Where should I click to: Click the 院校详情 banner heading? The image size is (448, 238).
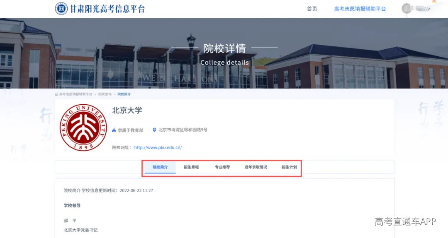coord(224,48)
